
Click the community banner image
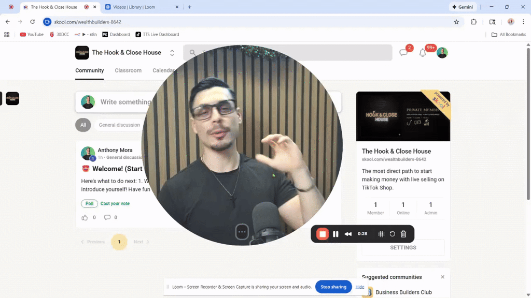(403, 116)
